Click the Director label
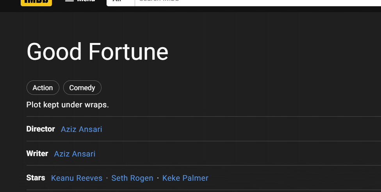The height and width of the screenshot is (192, 381). [x=41, y=129]
